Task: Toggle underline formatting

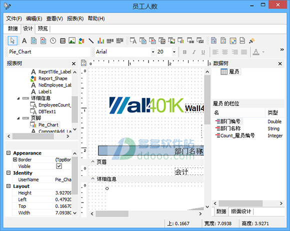Action: click(x=203, y=52)
